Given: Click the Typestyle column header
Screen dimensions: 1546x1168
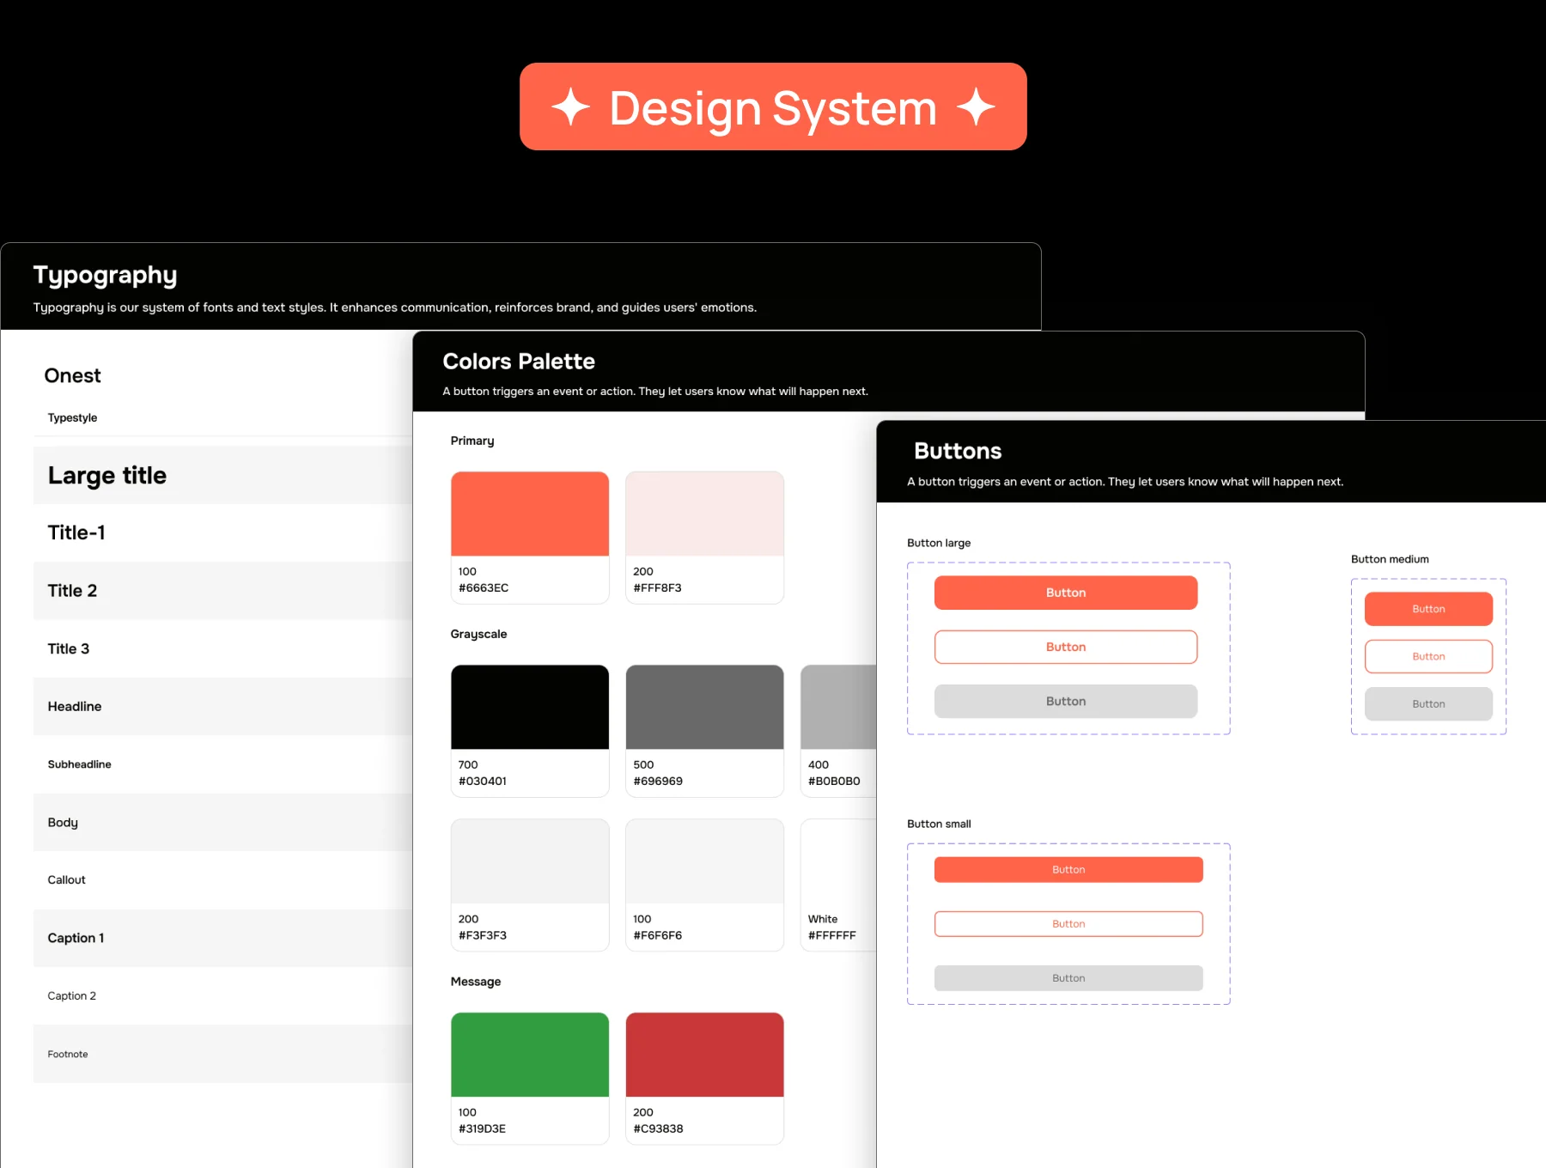Looking at the screenshot, I should (x=72, y=417).
